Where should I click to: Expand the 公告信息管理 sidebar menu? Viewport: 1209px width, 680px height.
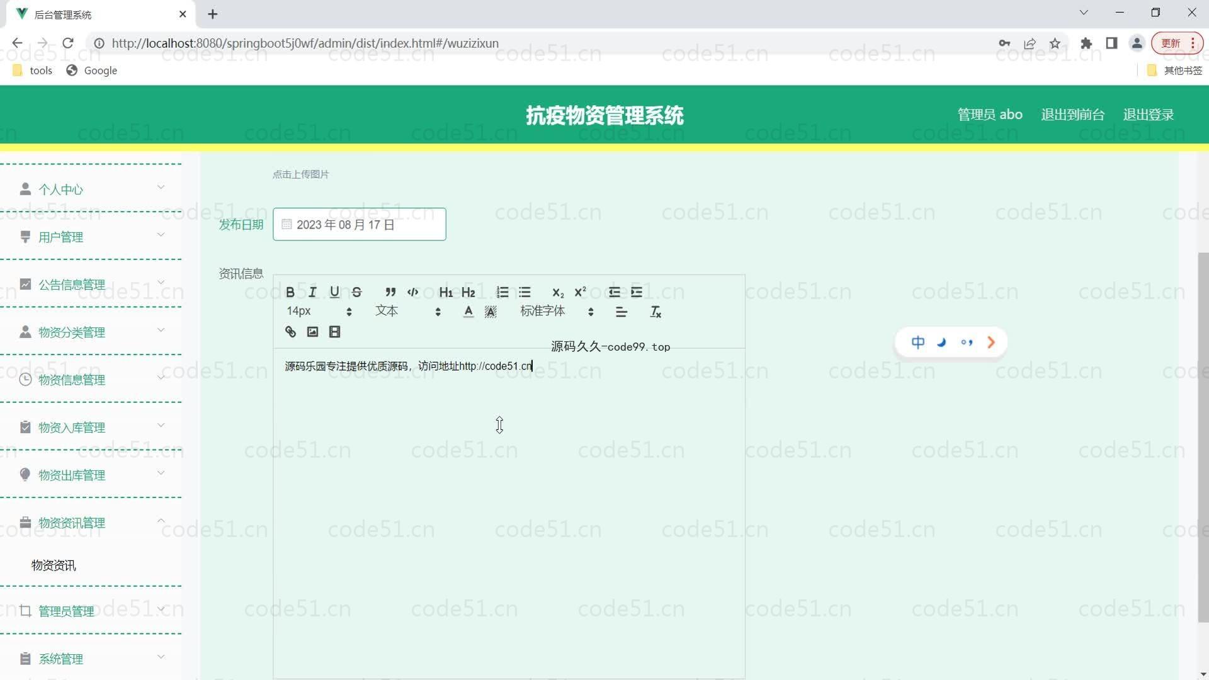91,285
